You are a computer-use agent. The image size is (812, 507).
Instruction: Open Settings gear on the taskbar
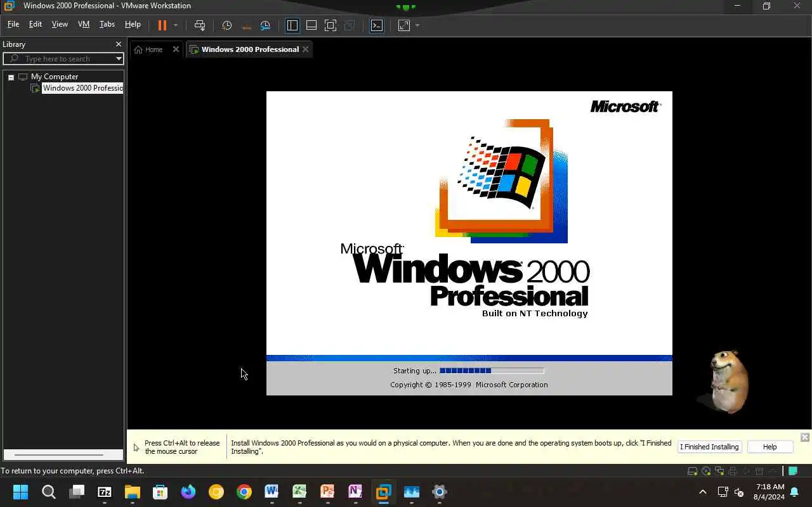(440, 492)
